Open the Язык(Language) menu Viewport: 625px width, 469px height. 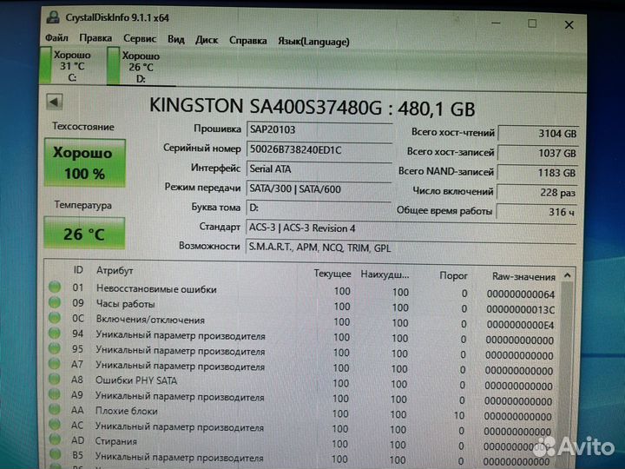[313, 42]
